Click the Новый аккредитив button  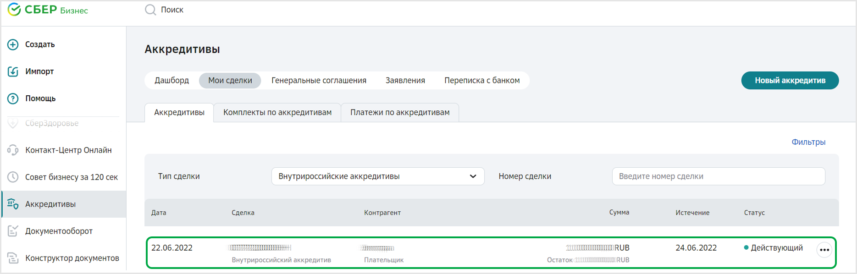click(790, 80)
